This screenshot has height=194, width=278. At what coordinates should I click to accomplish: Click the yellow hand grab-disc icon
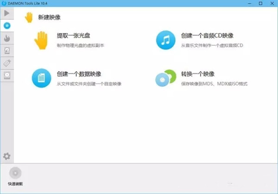coord(41,40)
